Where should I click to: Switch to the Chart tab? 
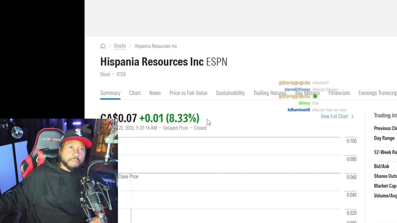click(x=135, y=93)
